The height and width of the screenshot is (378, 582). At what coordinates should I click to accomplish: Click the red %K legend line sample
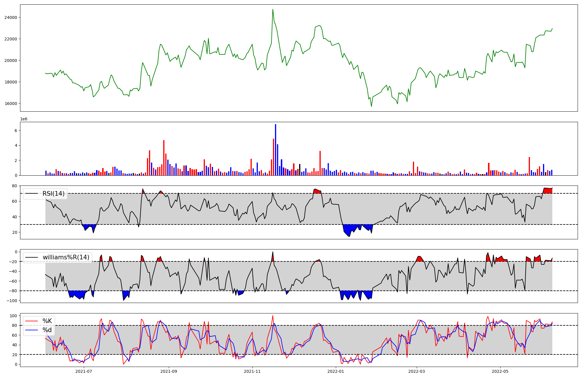click(x=32, y=321)
